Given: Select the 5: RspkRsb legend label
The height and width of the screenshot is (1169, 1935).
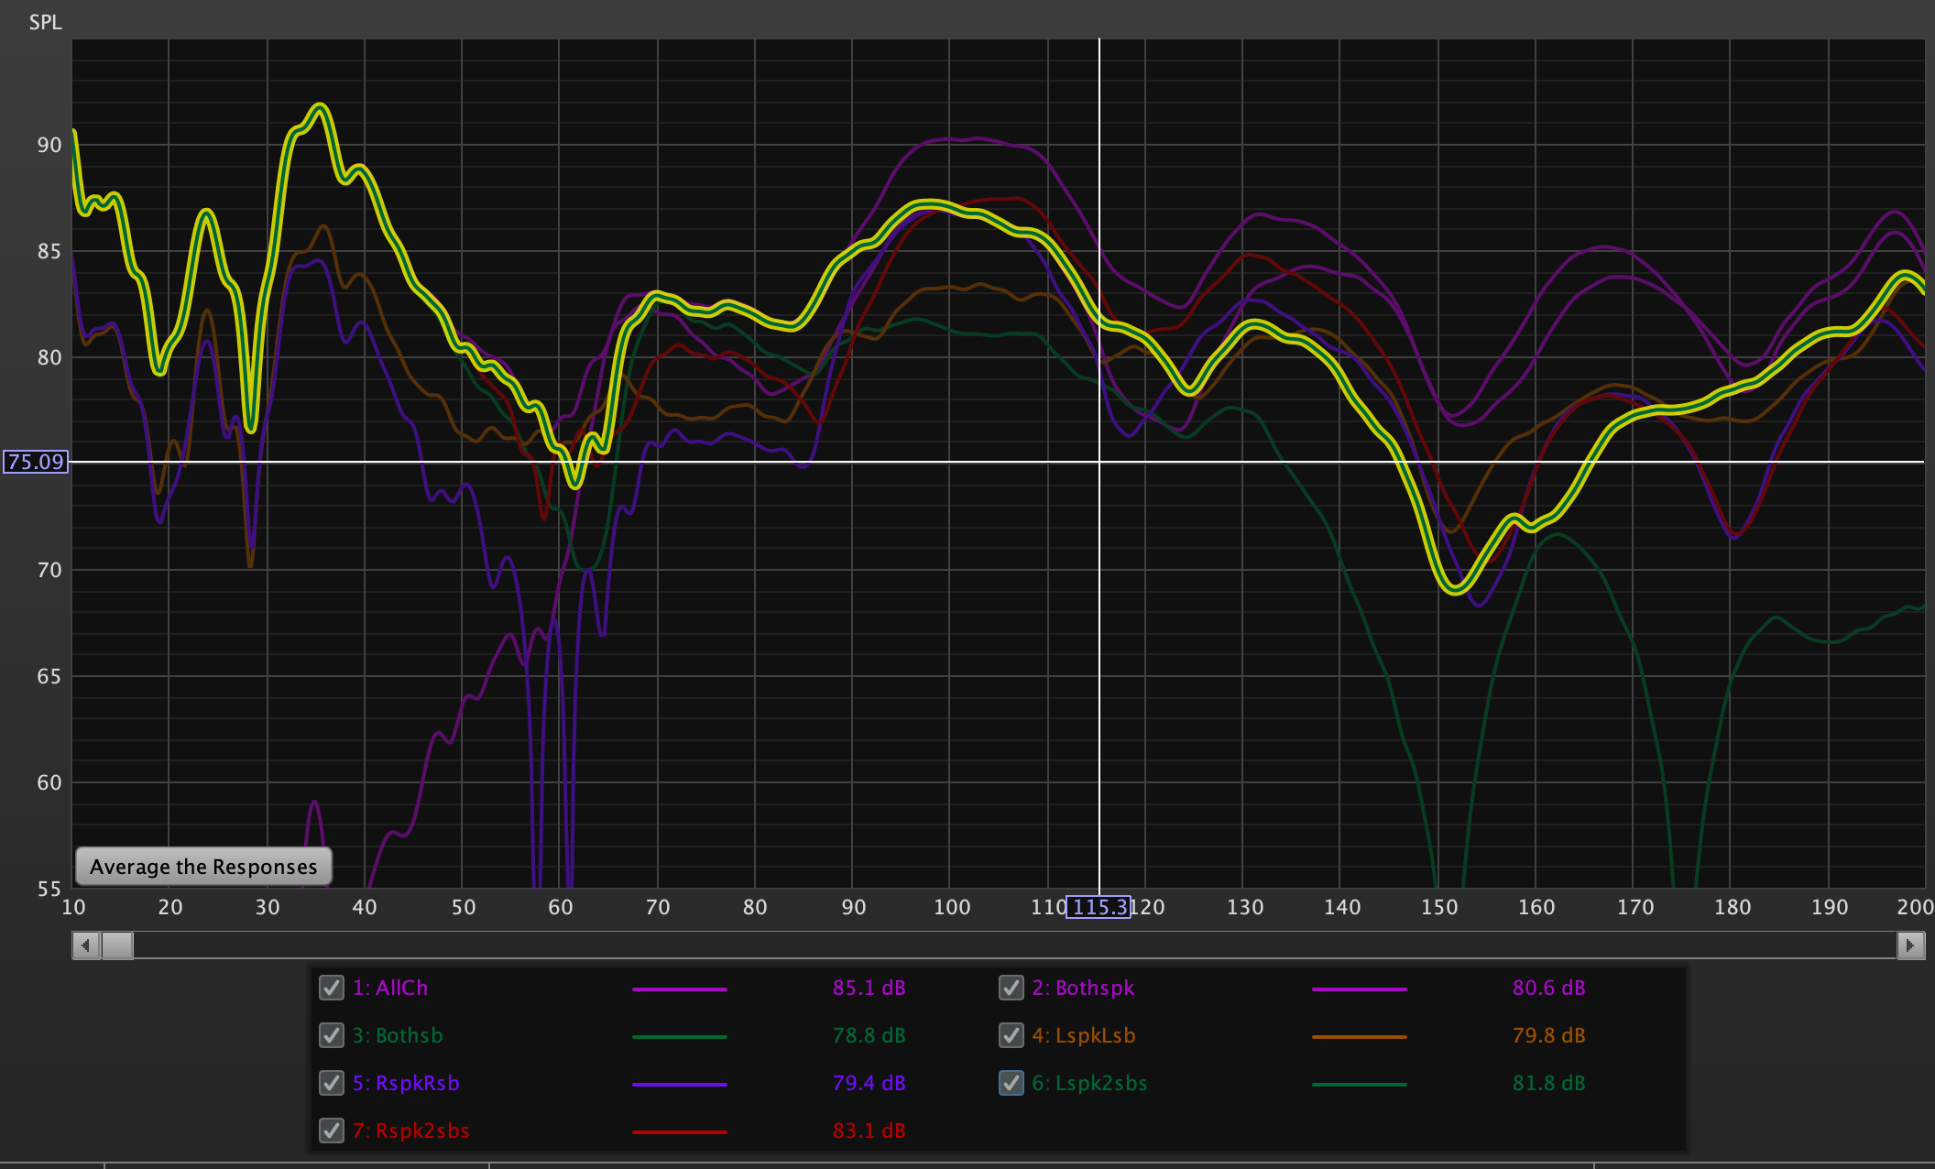Looking at the screenshot, I should 406,1083.
